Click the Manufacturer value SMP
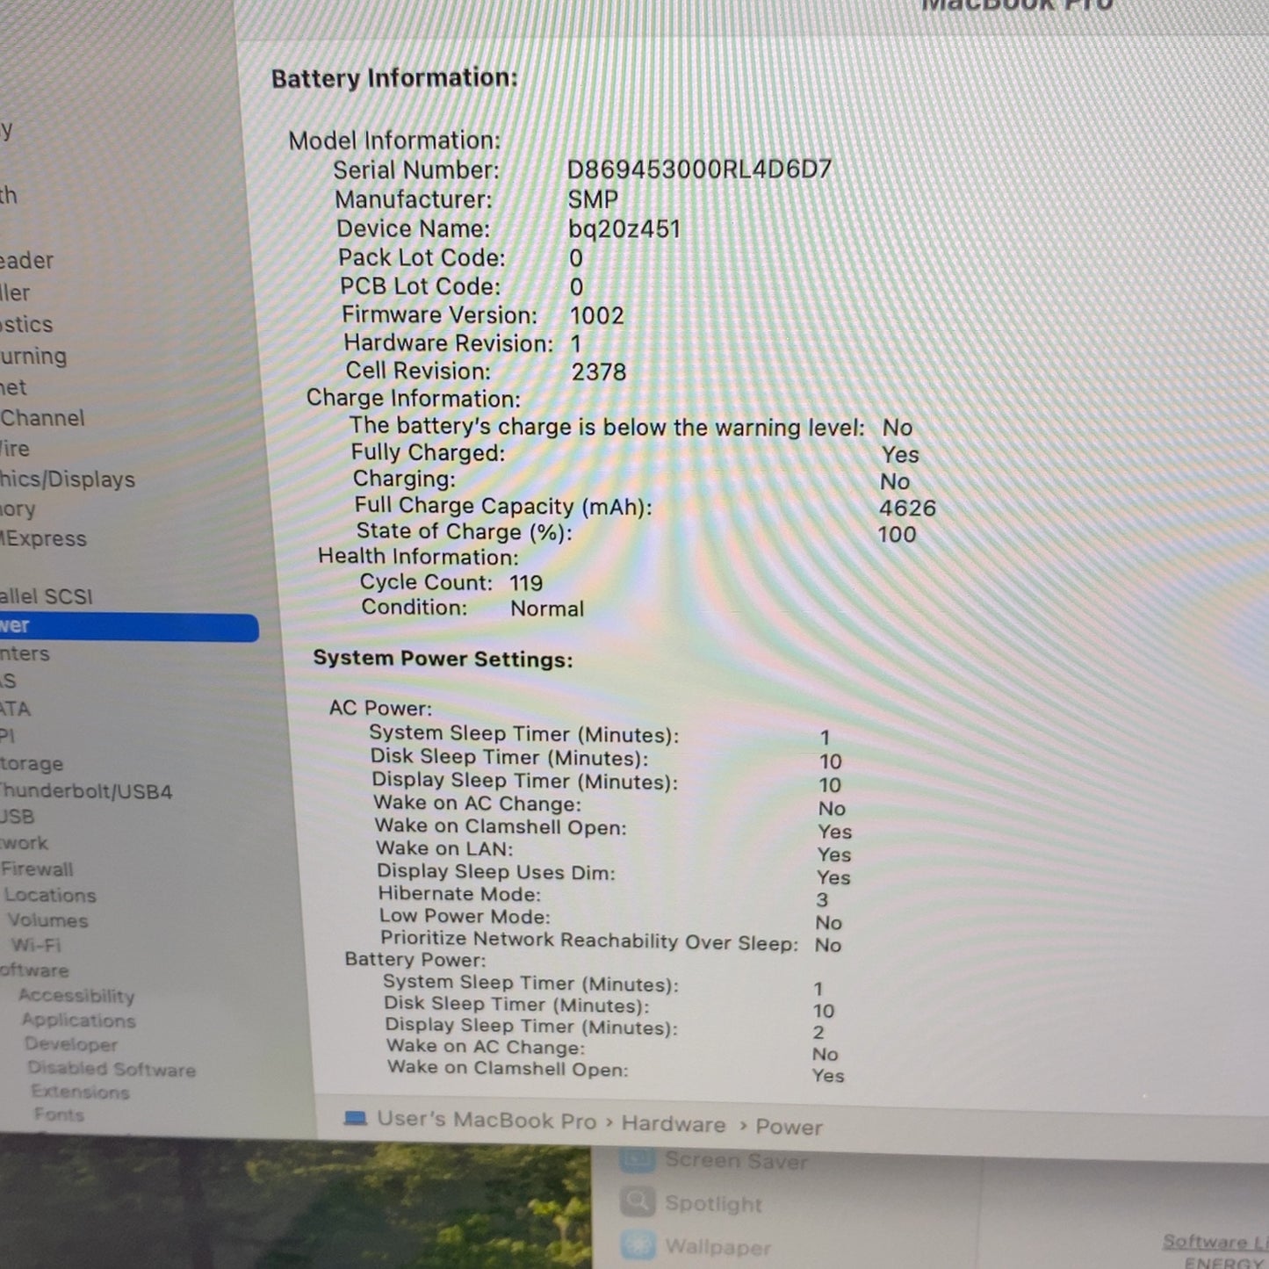This screenshot has width=1269, height=1269. pos(593,199)
